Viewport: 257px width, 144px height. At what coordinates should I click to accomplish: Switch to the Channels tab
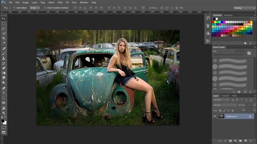point(225,96)
